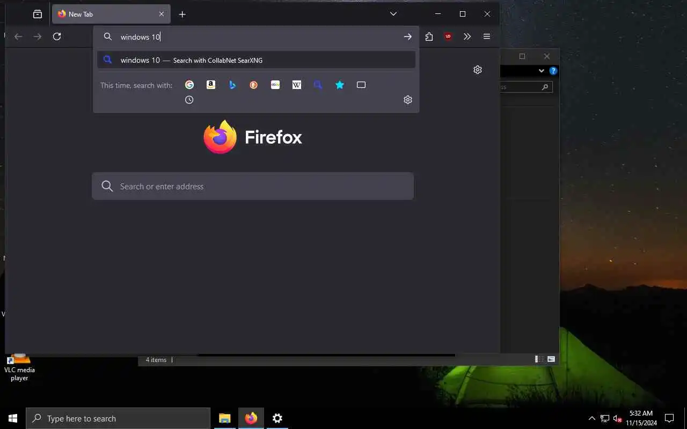Open search settings gear in the urlbar dropdown
This screenshot has width=687, height=429.
click(408, 100)
